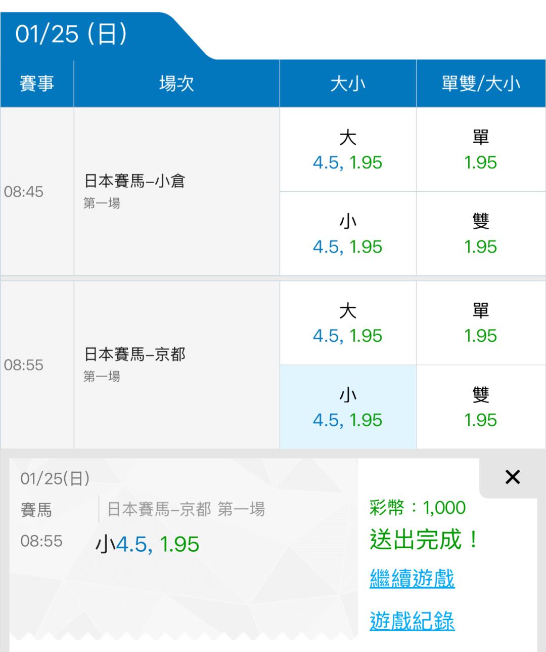Select 單 1.95 for 京都 race
The height and width of the screenshot is (652, 546).
tap(480, 323)
